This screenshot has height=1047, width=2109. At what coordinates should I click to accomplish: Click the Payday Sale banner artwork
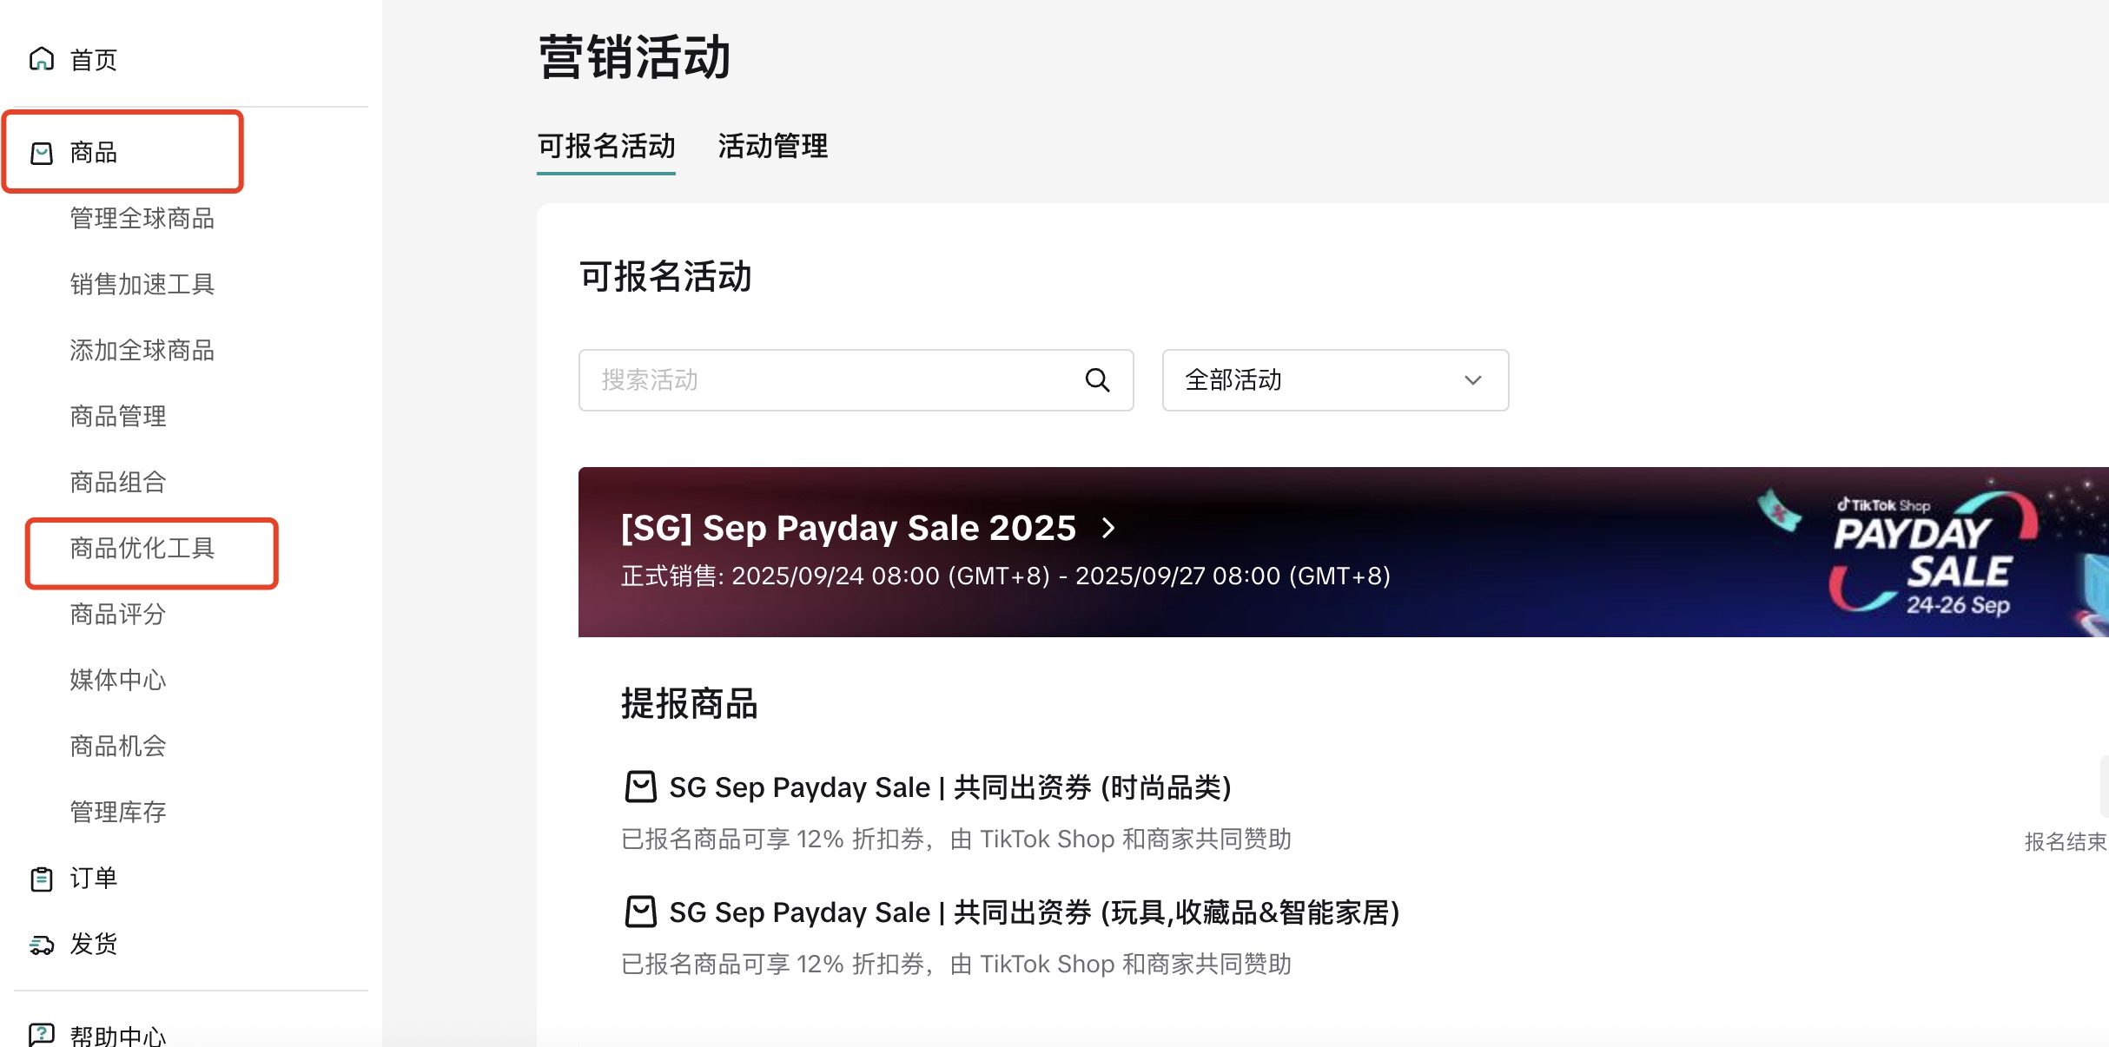[1928, 554]
